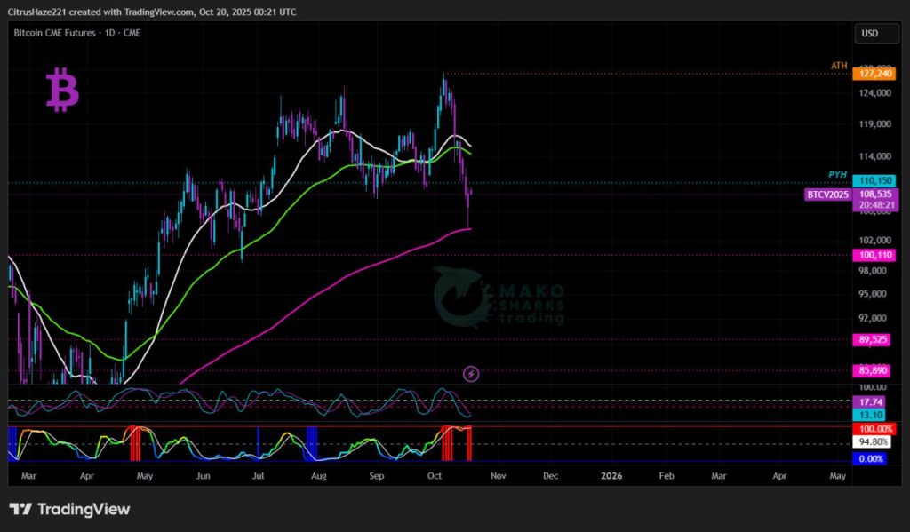Select the red 100.00% indicator label
This screenshot has width=910, height=532.
coord(875,428)
